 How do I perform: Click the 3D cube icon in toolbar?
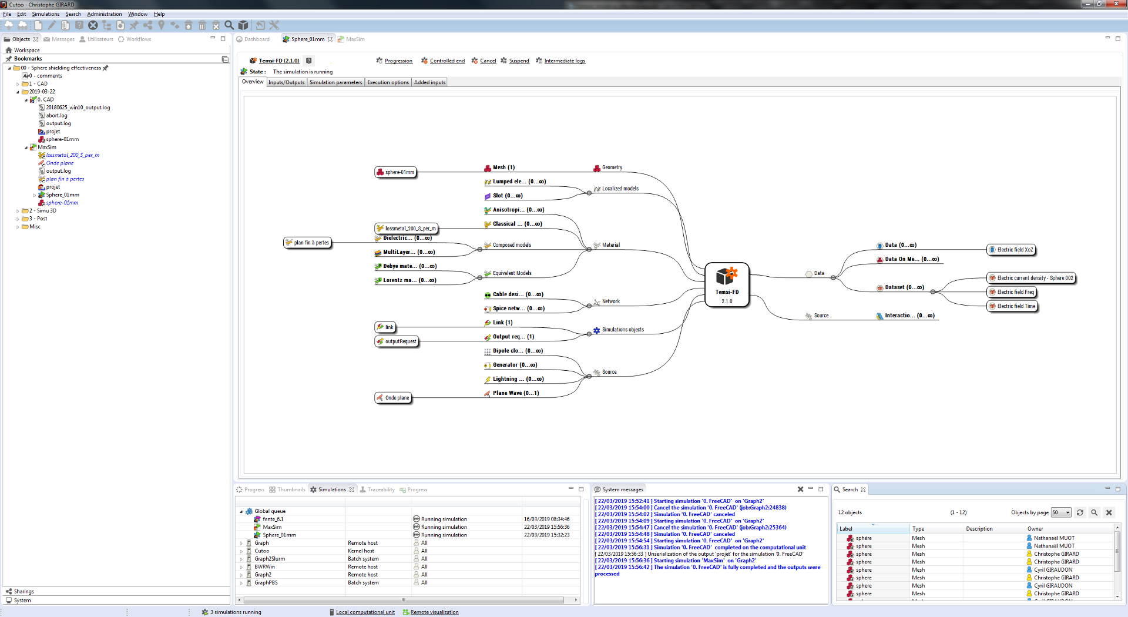pos(243,25)
